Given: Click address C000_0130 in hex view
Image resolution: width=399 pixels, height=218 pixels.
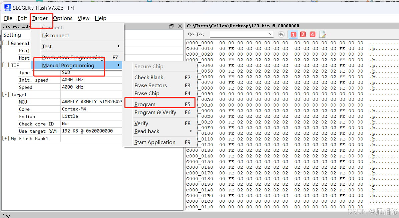Looking at the screenshot, I should tap(200, 150).
